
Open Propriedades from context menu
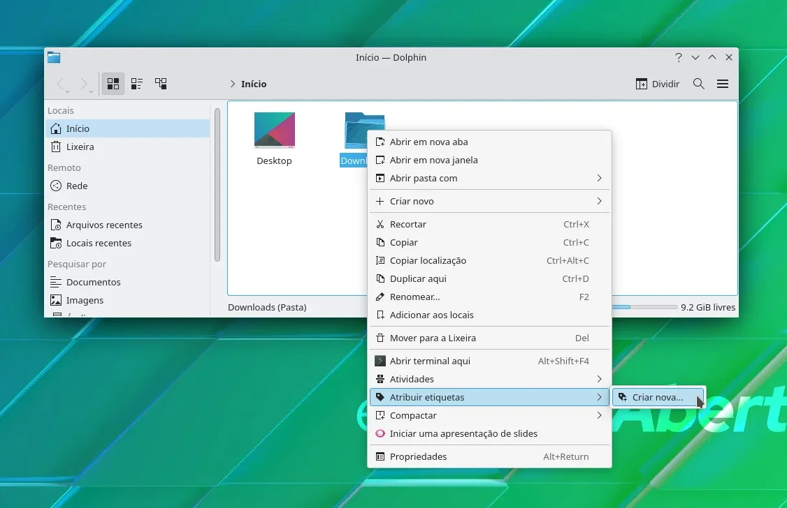pyautogui.click(x=489, y=456)
